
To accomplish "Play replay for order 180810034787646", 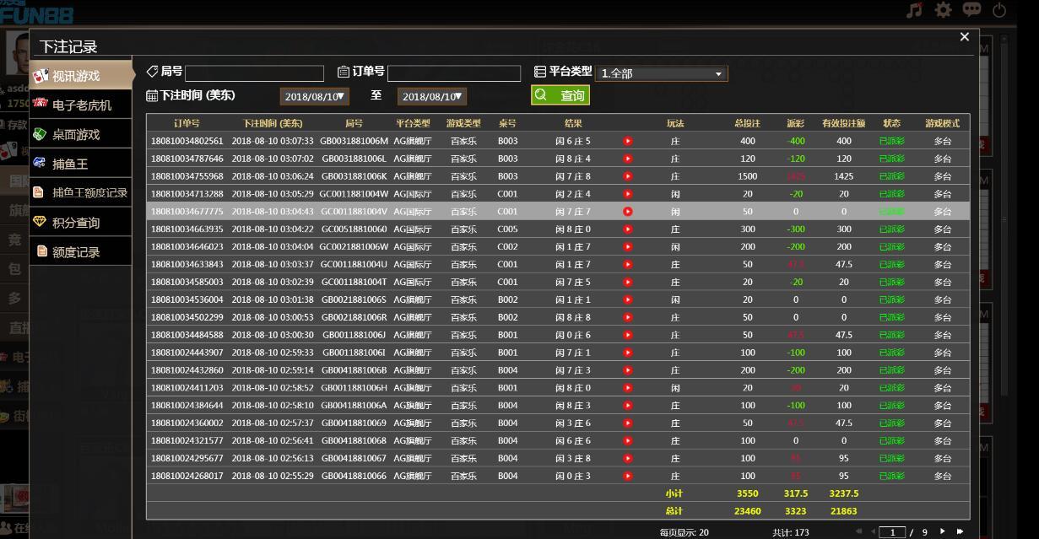I will [x=627, y=159].
